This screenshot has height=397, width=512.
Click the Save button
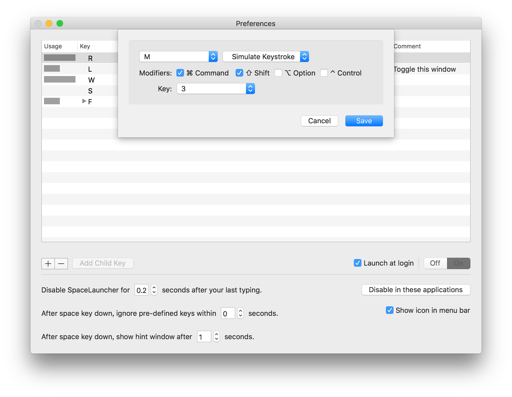364,121
